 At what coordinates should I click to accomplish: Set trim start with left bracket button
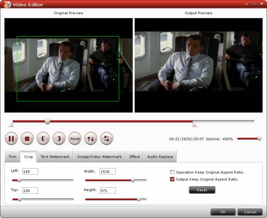point(43,139)
